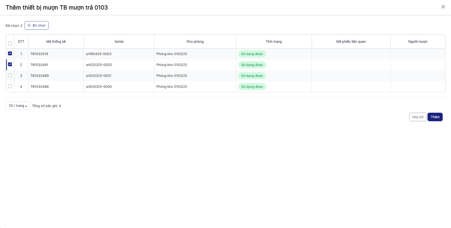Viewport: 451px width, 228px height.
Task: Close the add borrowed device dialog
Action: (x=443, y=7)
